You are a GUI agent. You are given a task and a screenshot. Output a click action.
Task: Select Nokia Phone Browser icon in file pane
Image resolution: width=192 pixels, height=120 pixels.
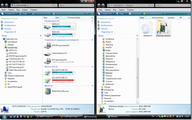48,91
